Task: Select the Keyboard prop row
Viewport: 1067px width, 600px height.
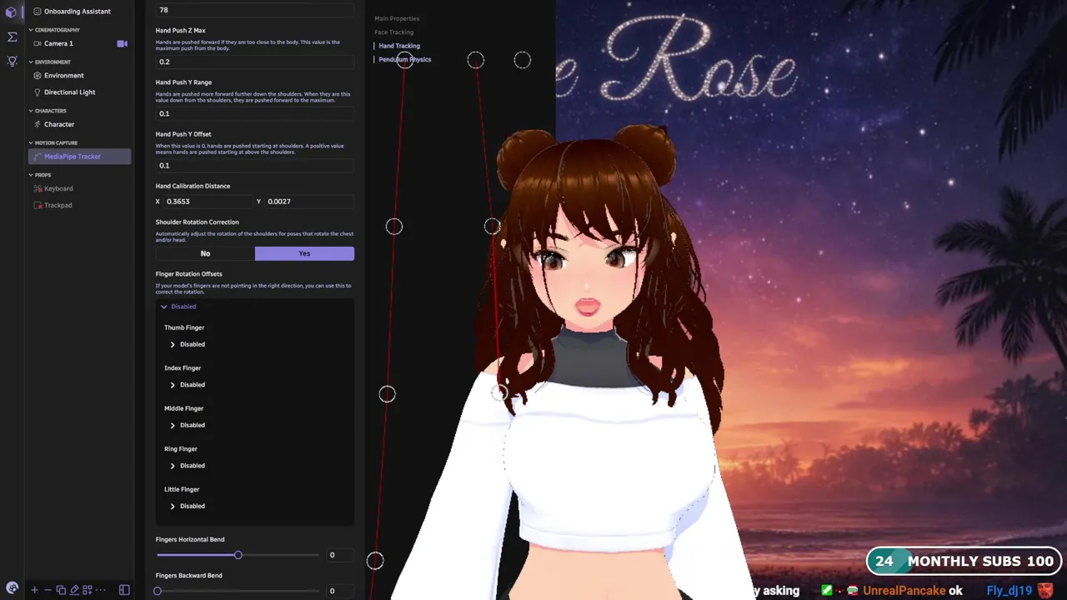Action: (80, 188)
